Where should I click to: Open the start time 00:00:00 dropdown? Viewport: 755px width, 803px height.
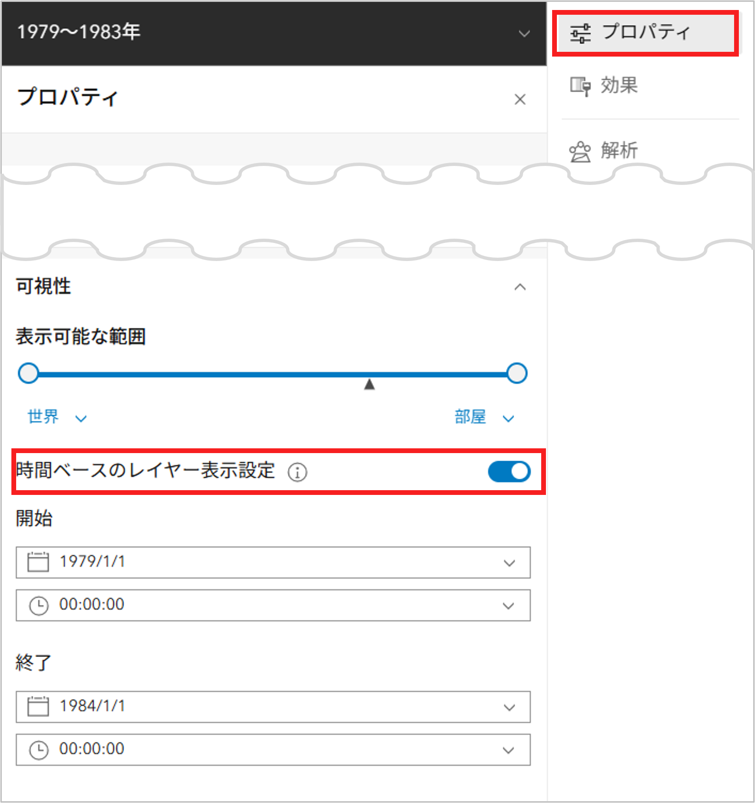(x=273, y=605)
